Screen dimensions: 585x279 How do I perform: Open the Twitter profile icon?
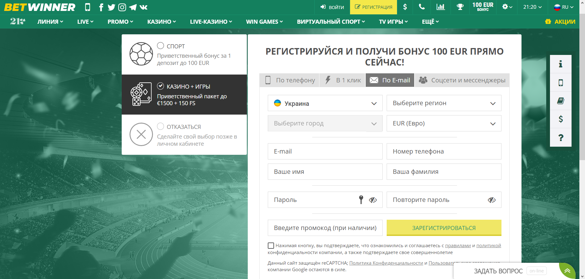coord(111,7)
